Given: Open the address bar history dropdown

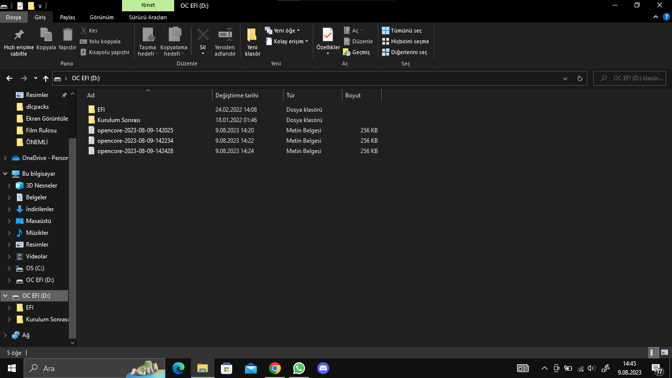Looking at the screenshot, I should 565,78.
